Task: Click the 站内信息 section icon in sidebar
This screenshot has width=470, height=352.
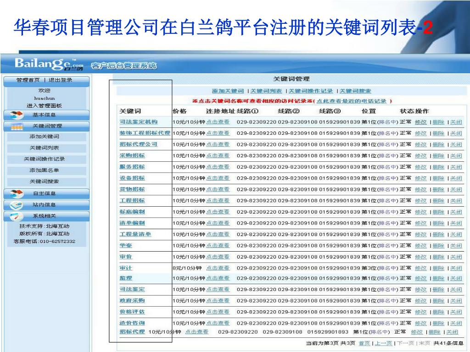Action: click(x=17, y=205)
